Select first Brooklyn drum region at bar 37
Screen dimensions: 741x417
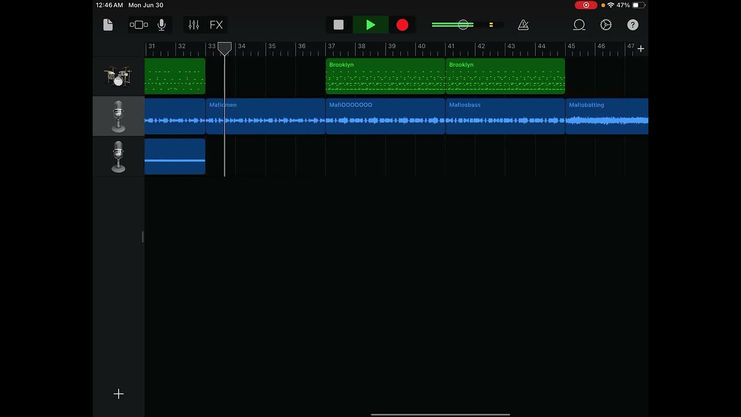coord(386,76)
